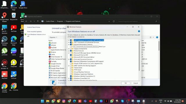Enable Virtual Machine Platform checkbox
186x104 pixels.
coord(71,72)
